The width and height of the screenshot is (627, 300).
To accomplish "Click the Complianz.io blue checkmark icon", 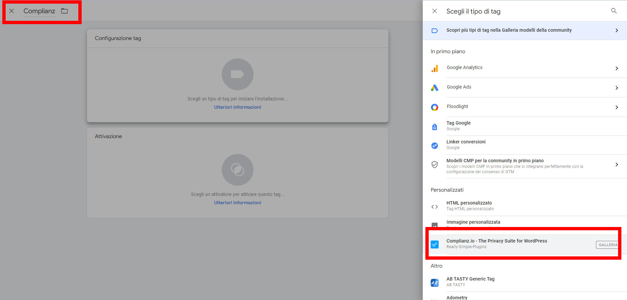I will (435, 244).
